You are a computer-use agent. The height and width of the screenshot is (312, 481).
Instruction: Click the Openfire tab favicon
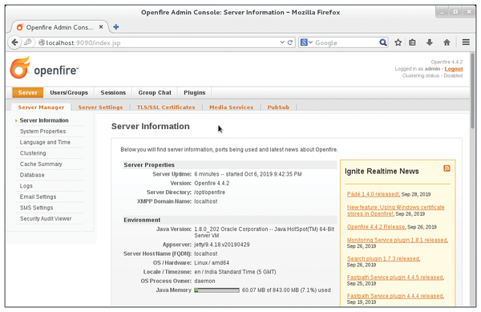[x=20, y=27]
